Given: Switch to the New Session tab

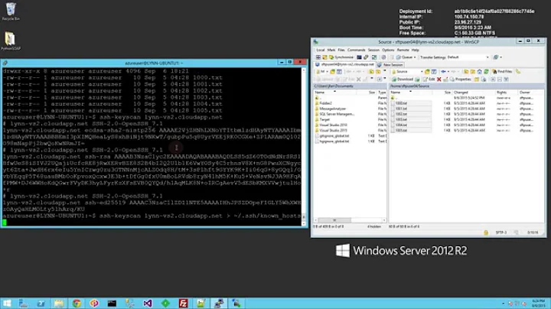Looking at the screenshot, I should click(393, 64).
